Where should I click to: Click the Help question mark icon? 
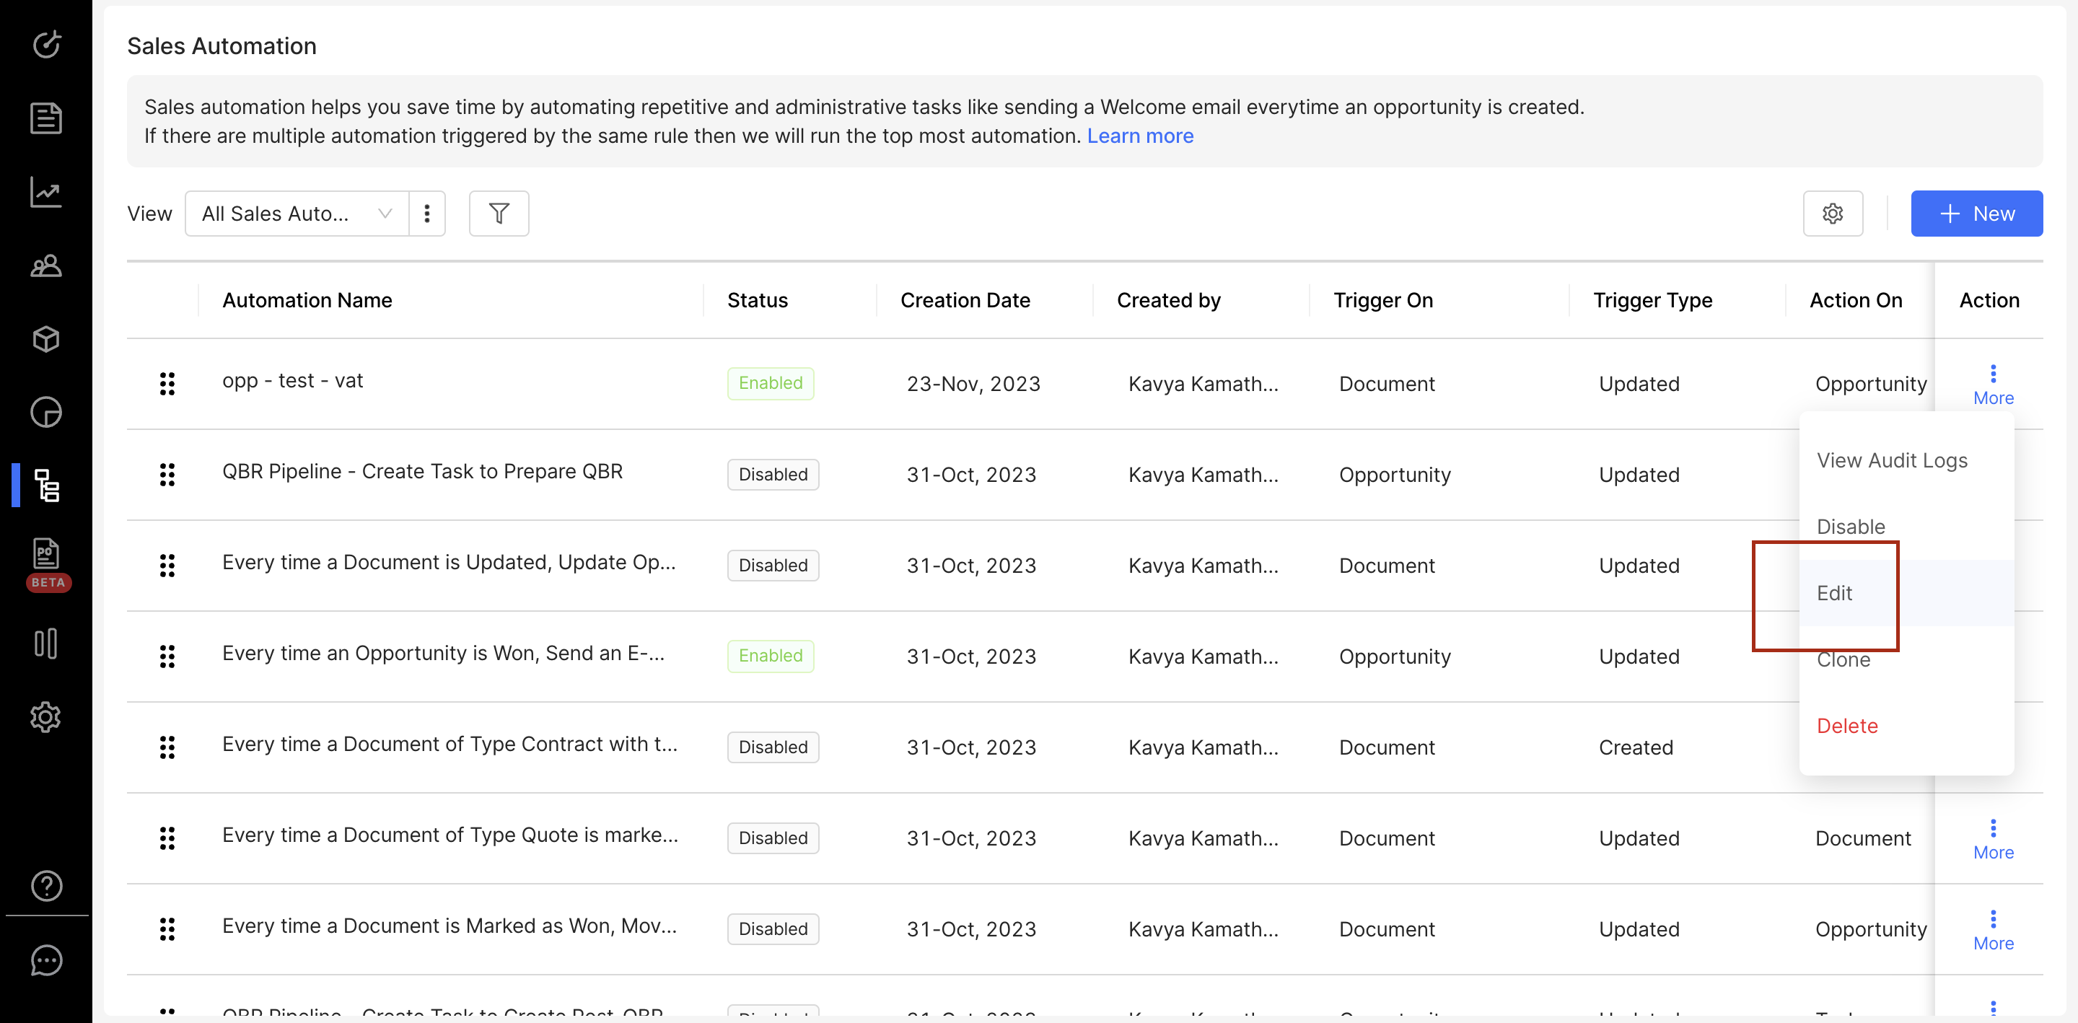(x=46, y=885)
